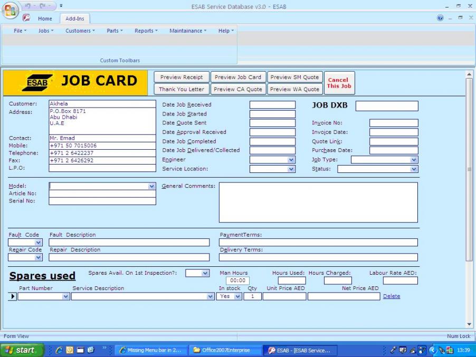Open the Jobs menu
Screen dimensions: 476x357
[46, 31]
